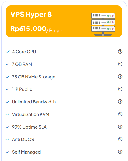
Task: Select the VPS Hyper 8 title
Action: click(x=31, y=14)
